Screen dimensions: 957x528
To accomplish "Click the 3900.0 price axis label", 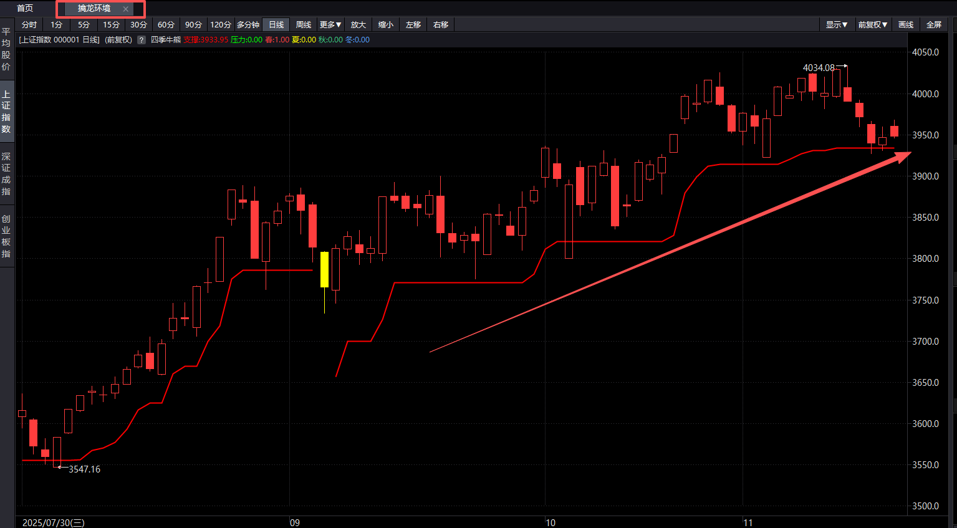I will point(926,176).
